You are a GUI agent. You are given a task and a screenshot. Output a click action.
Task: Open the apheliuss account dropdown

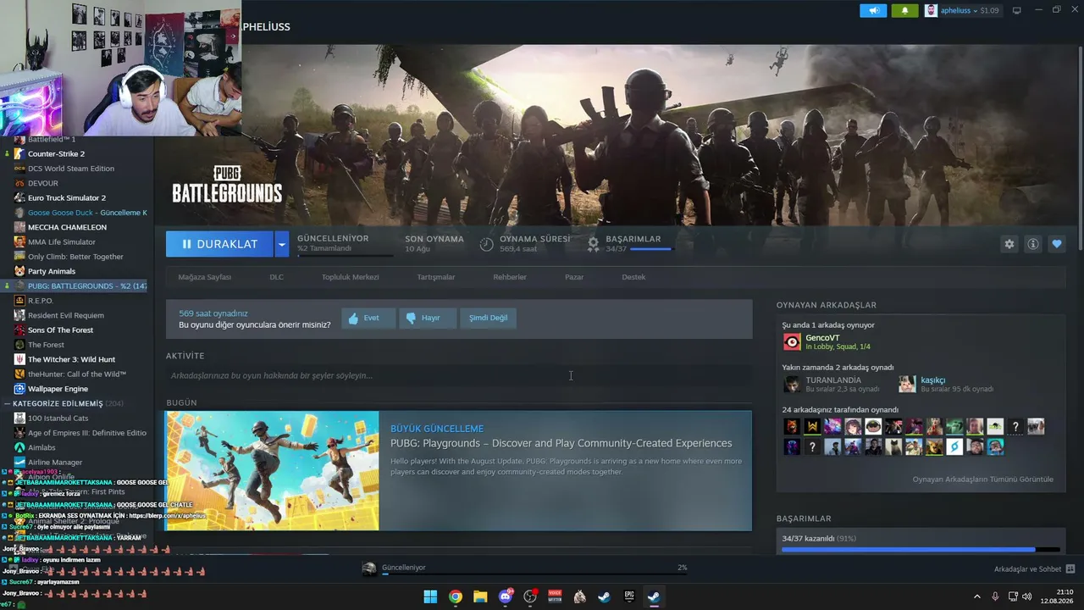962,10
